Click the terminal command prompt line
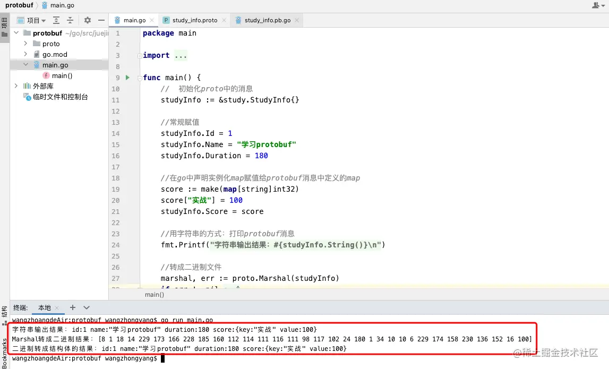The width and height of the screenshot is (609, 369). 88,358
